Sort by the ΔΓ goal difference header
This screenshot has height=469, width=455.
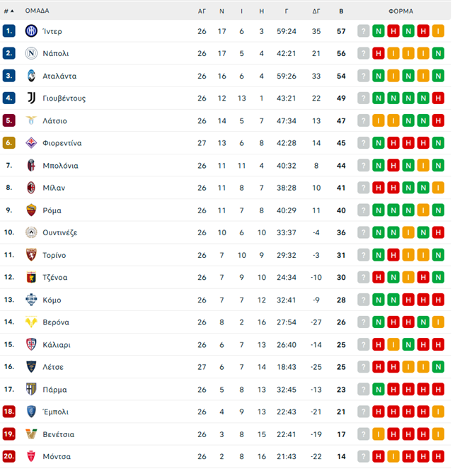coord(316,11)
